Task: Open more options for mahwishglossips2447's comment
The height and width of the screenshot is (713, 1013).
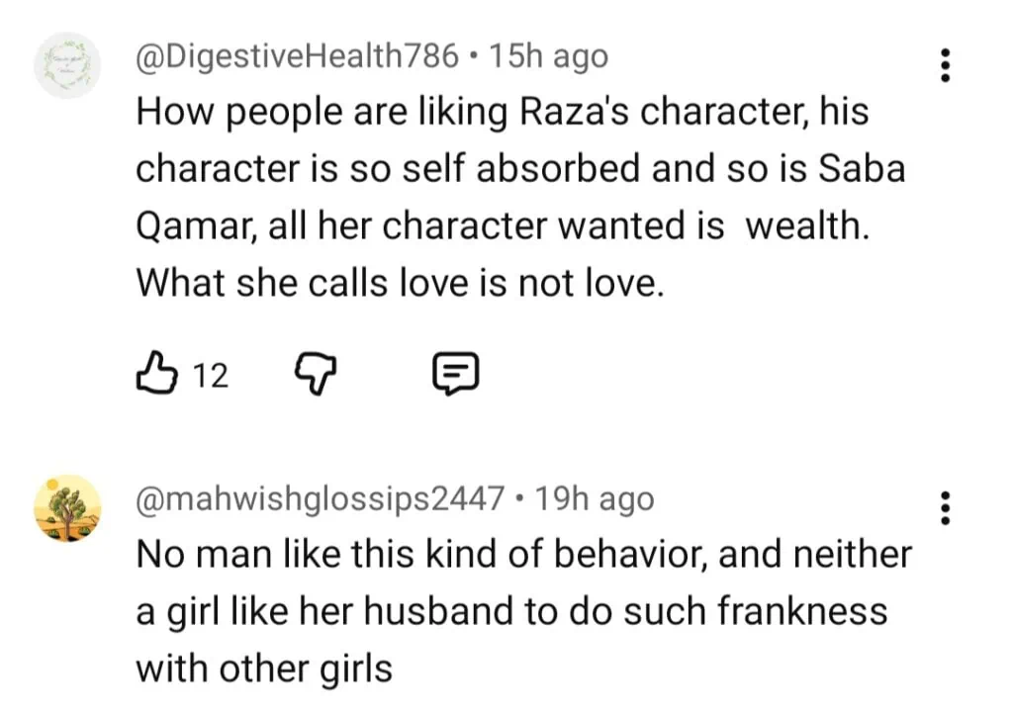Action: pyautogui.click(x=946, y=507)
